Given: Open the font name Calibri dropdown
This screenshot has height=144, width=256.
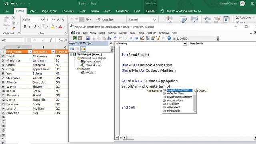Looking at the screenshot, I should [42, 20].
